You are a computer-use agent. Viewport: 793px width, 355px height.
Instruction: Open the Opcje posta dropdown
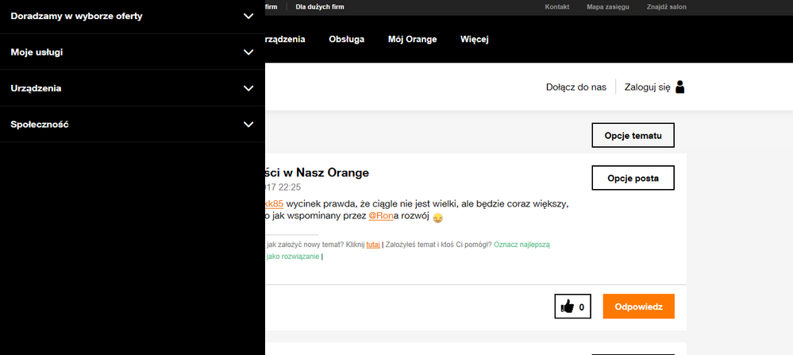click(x=633, y=178)
